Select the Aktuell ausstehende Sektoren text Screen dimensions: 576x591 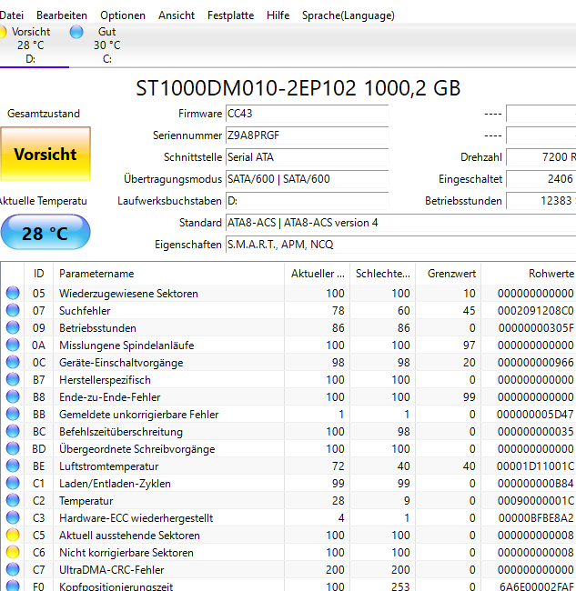click(x=129, y=536)
